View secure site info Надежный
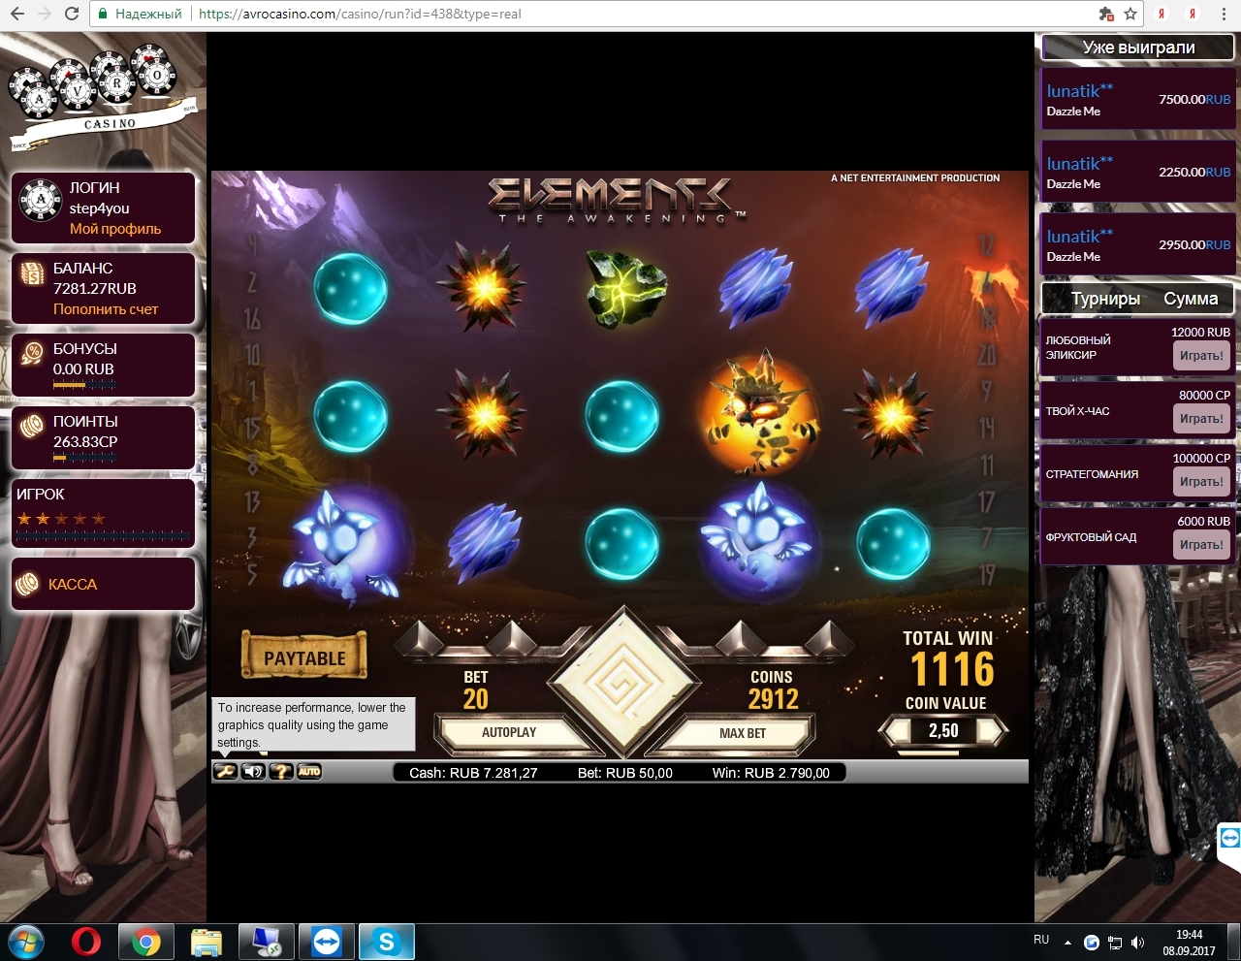This screenshot has width=1241, height=961. (x=141, y=14)
